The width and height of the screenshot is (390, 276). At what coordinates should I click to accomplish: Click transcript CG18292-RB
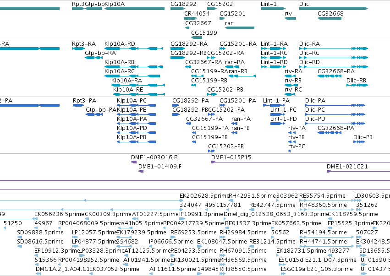178,58
